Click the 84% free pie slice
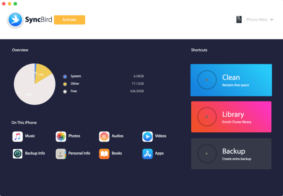Image resolution: width=283 pixels, height=196 pixels. 31,90
